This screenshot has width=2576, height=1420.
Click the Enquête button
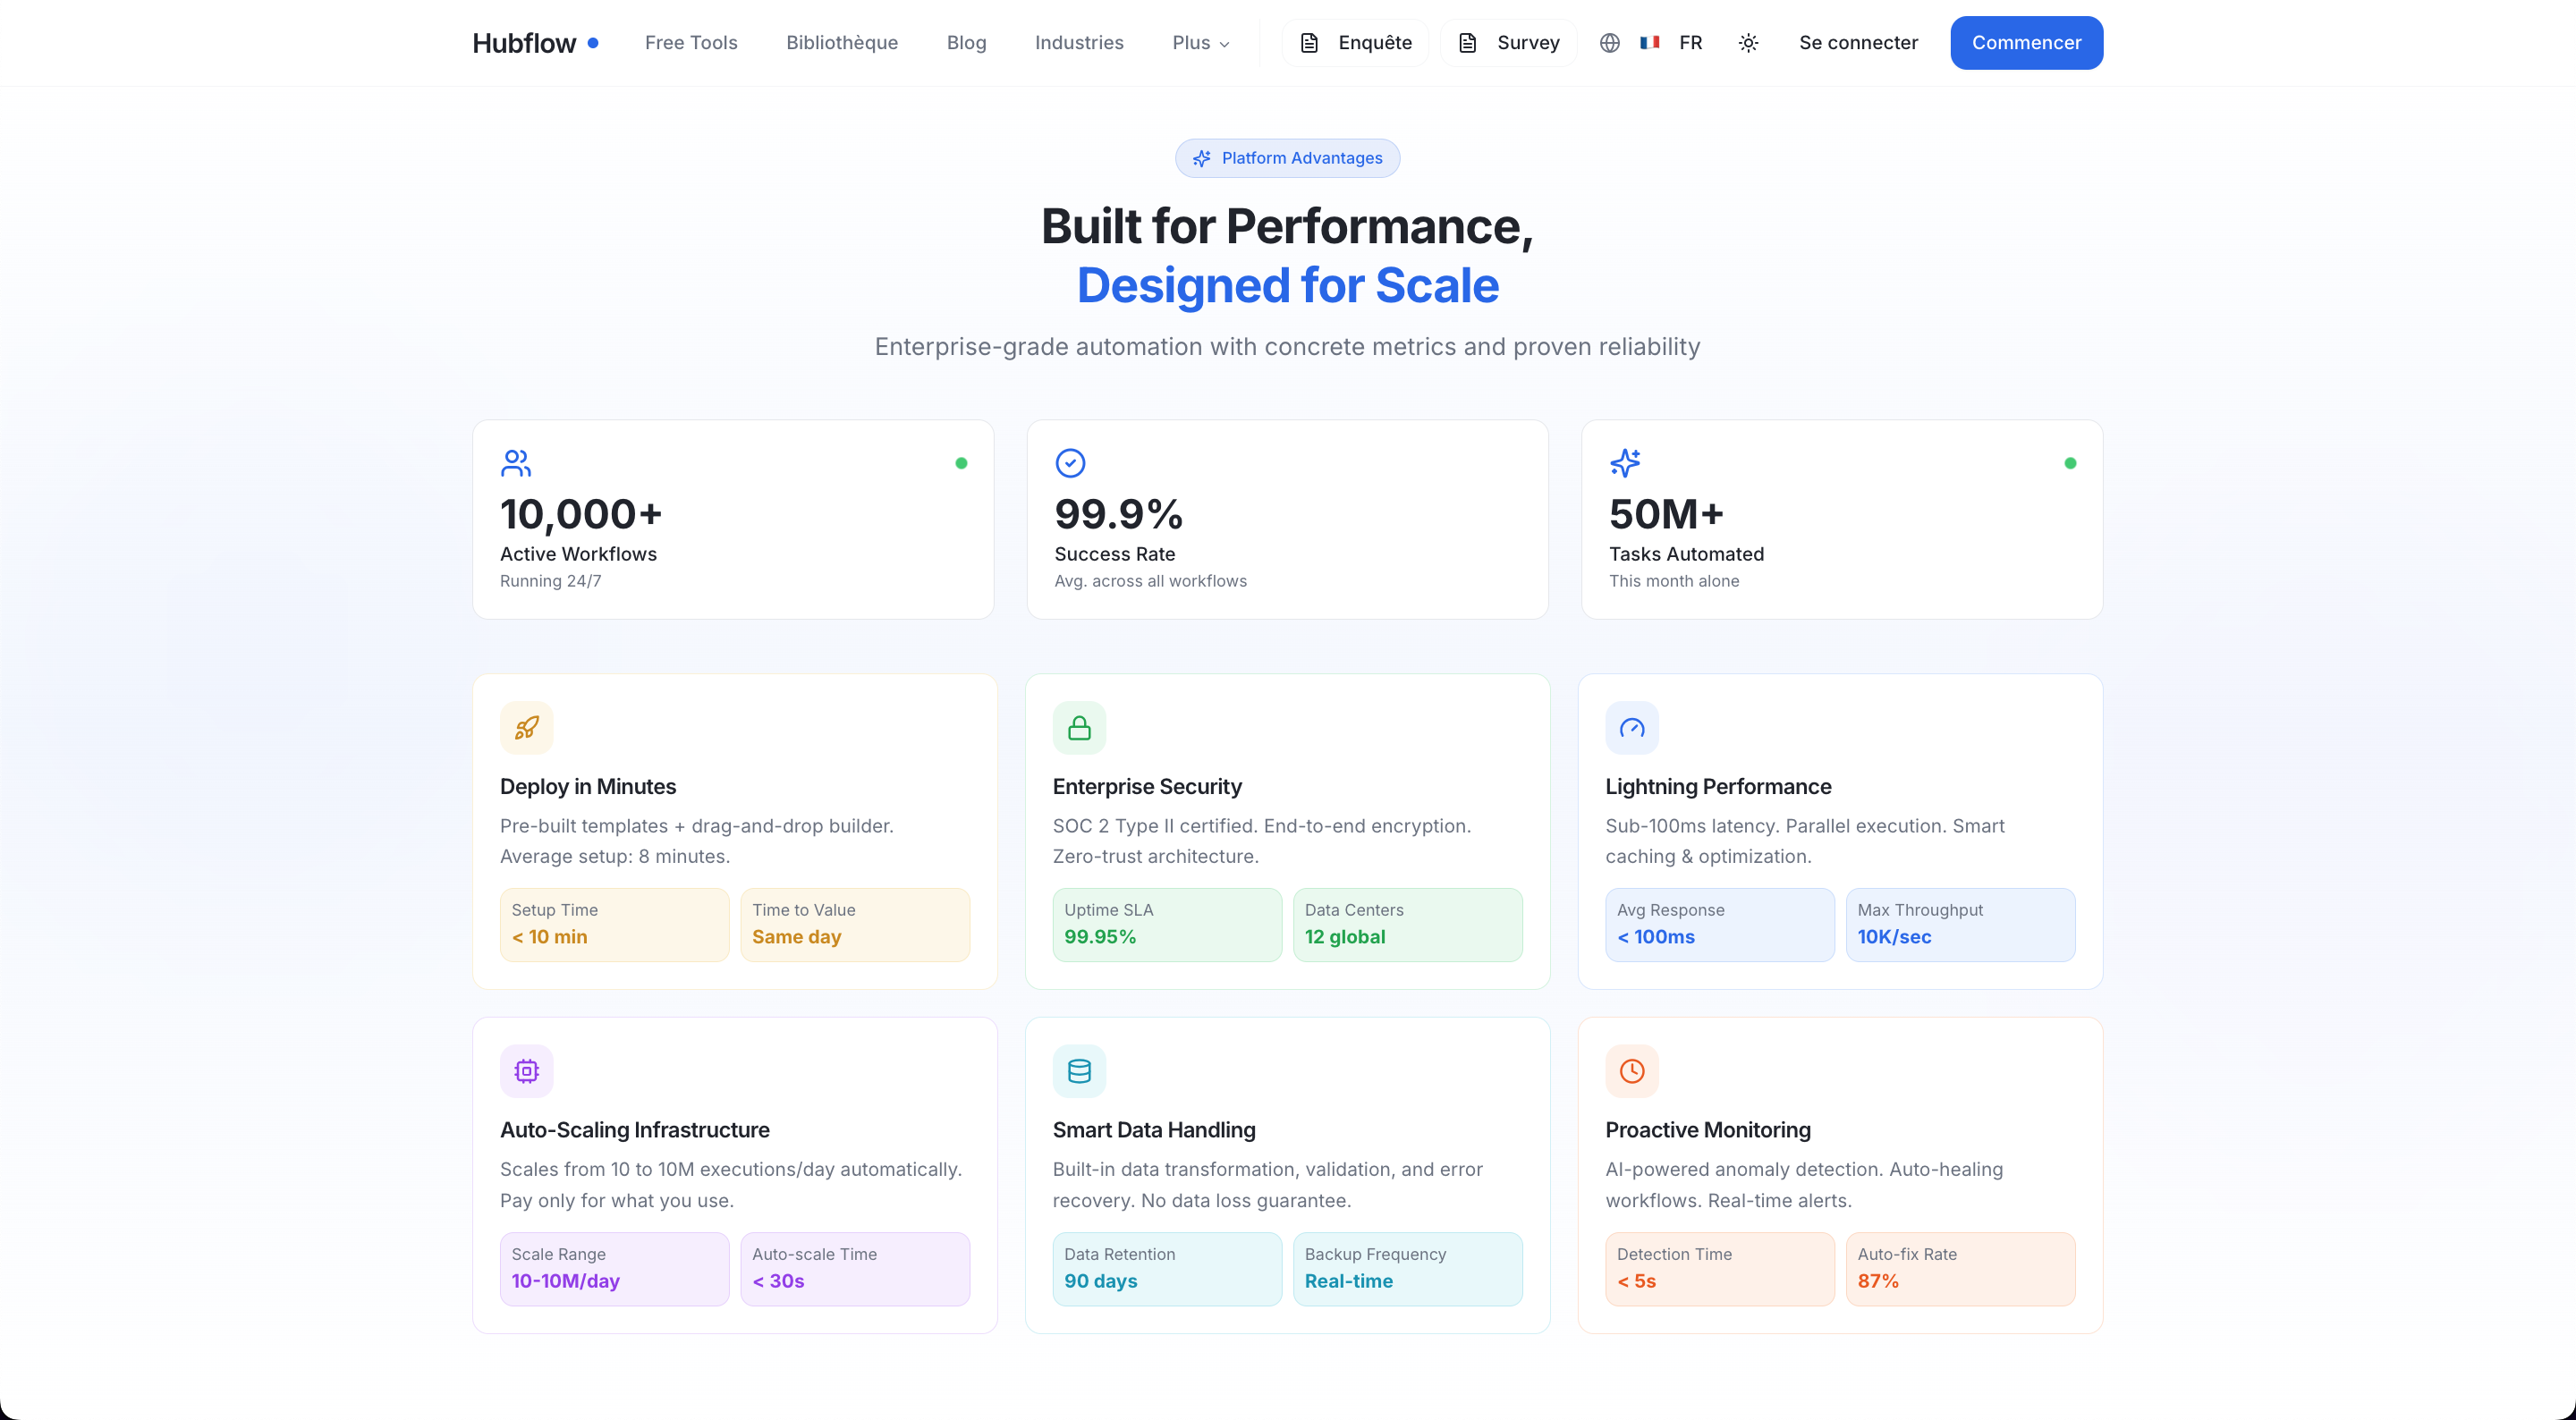point(1355,43)
